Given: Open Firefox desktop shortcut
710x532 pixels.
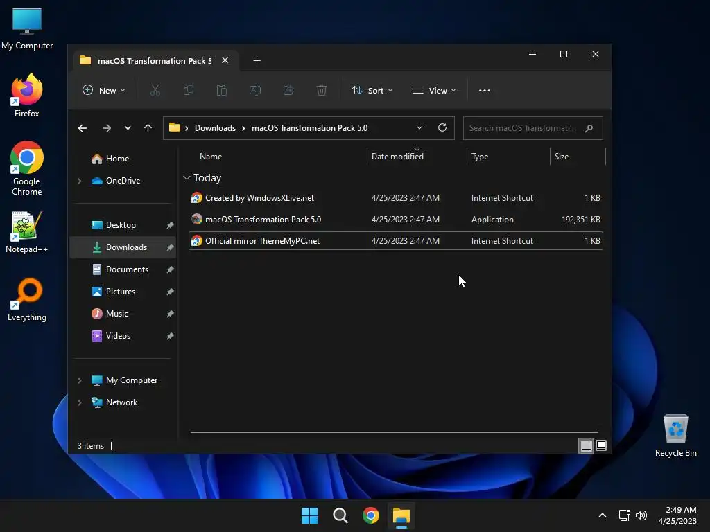Looking at the screenshot, I should (27, 96).
